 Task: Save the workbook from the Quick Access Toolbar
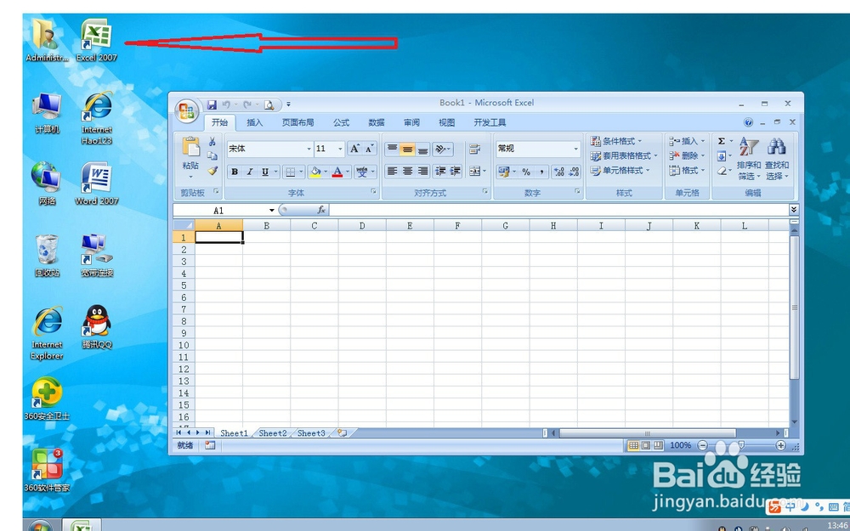point(212,105)
